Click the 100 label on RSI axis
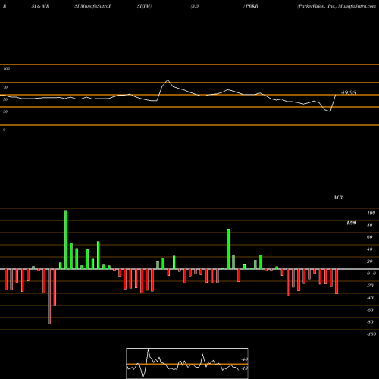This screenshot has height=379, width=379. tap(7, 69)
